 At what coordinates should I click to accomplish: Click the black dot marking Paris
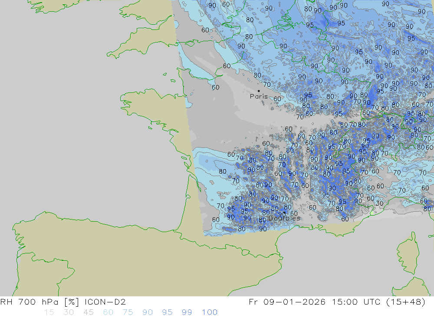point(259,91)
